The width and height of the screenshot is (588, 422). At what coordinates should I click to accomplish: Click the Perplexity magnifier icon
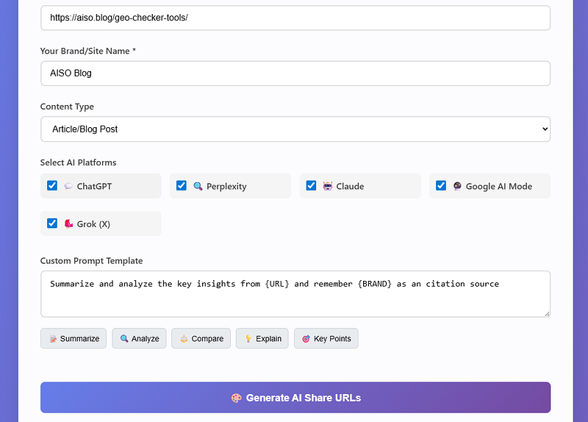pyautogui.click(x=198, y=186)
